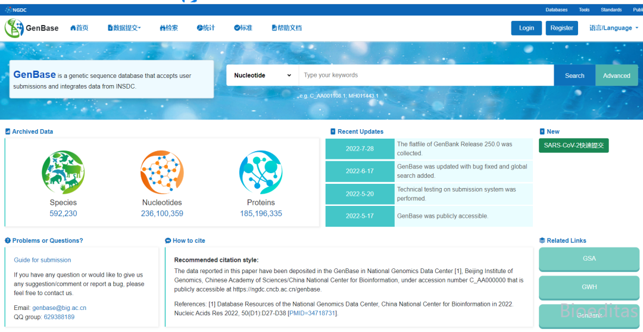Click the keywords search input field
643x332 pixels.
click(x=426, y=76)
